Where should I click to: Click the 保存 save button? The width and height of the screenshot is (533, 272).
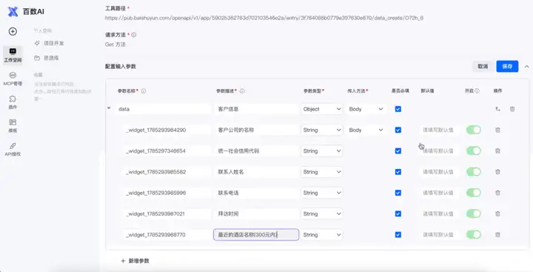[507, 67]
